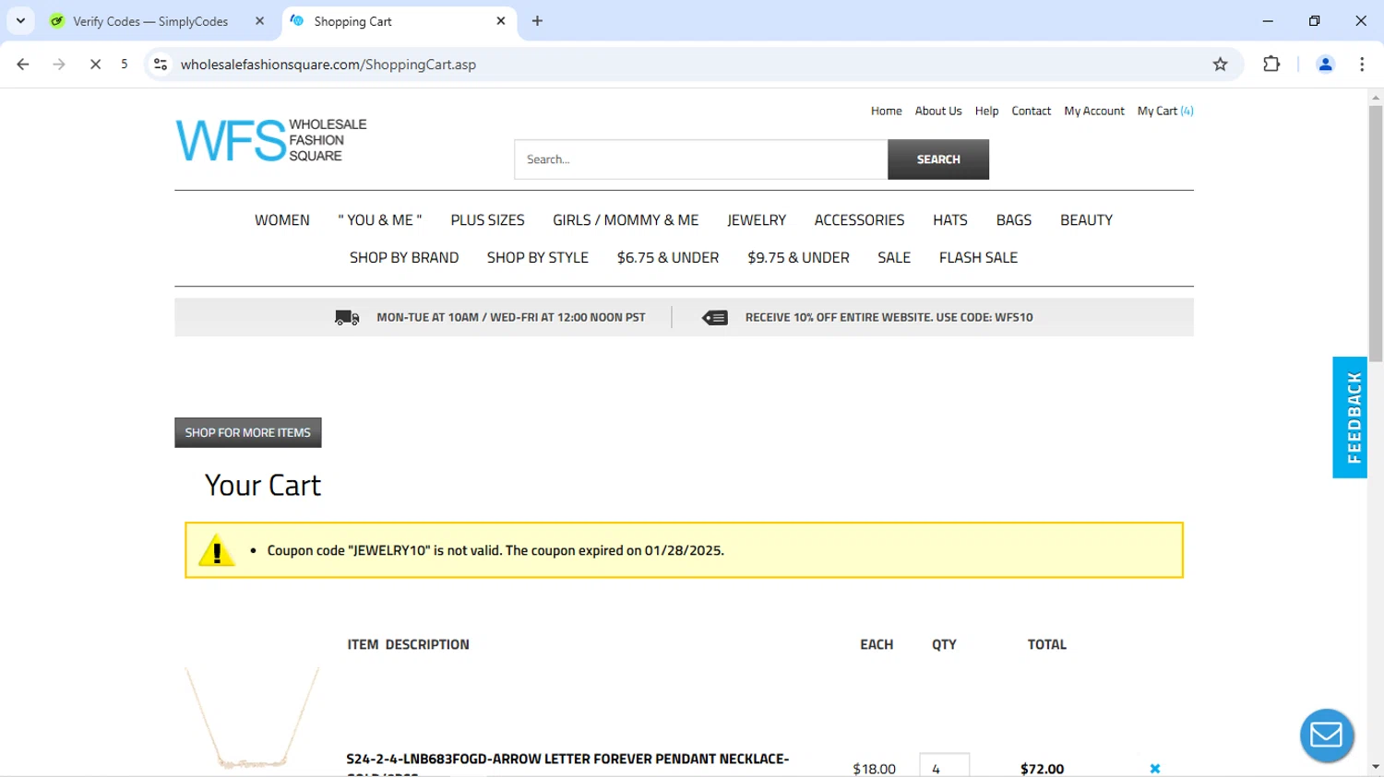The height and width of the screenshot is (777, 1384).
Task: Click the coupon tag icon
Action: point(715,318)
